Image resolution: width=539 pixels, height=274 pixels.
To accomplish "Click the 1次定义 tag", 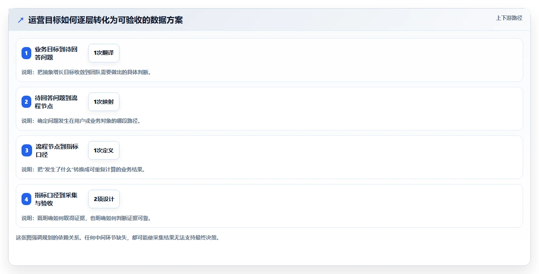I will [104, 150].
